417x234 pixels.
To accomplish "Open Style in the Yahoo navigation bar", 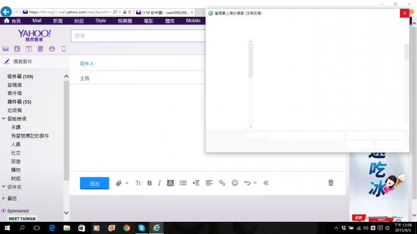I will [x=101, y=21].
